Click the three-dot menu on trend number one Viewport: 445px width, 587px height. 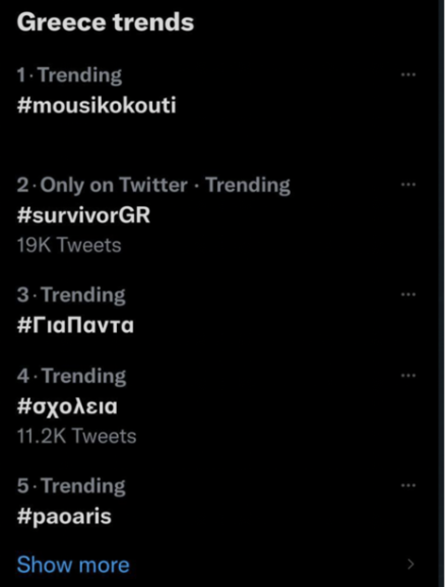coord(409,74)
